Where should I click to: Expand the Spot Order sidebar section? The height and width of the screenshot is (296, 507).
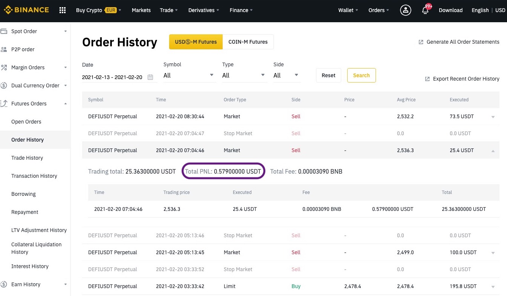pos(66,31)
